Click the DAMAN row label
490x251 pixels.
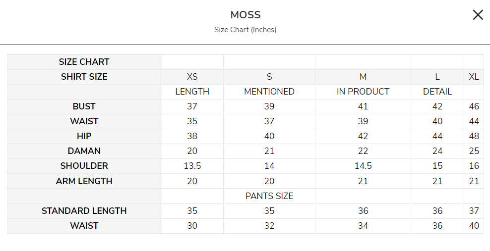84,151
